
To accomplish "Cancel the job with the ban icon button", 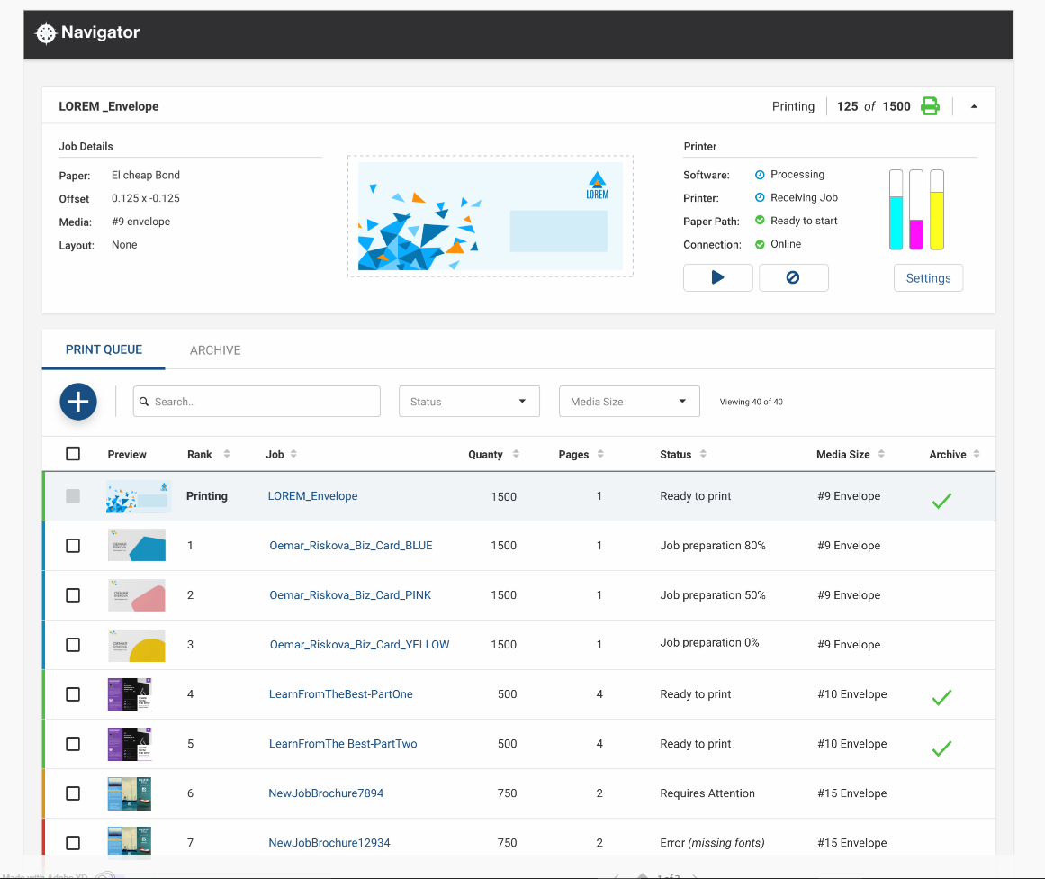I will point(793,277).
